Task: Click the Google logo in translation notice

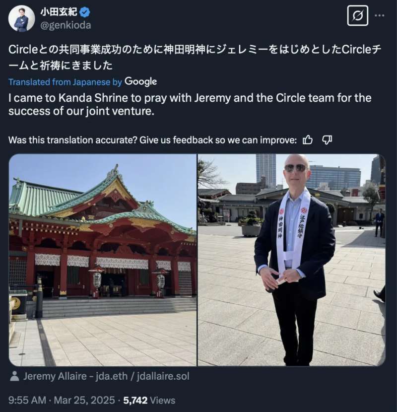Action: pyautogui.click(x=140, y=82)
